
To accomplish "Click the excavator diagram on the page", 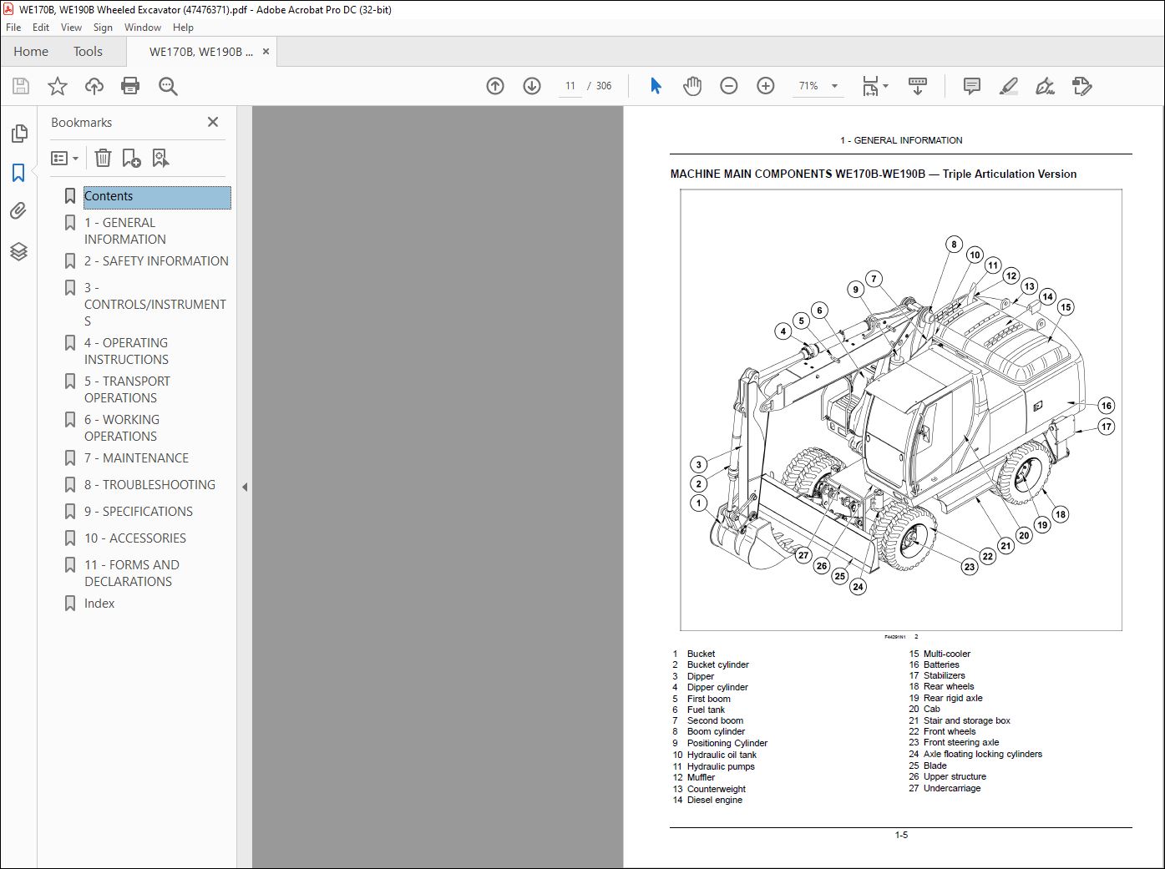I will click(900, 410).
